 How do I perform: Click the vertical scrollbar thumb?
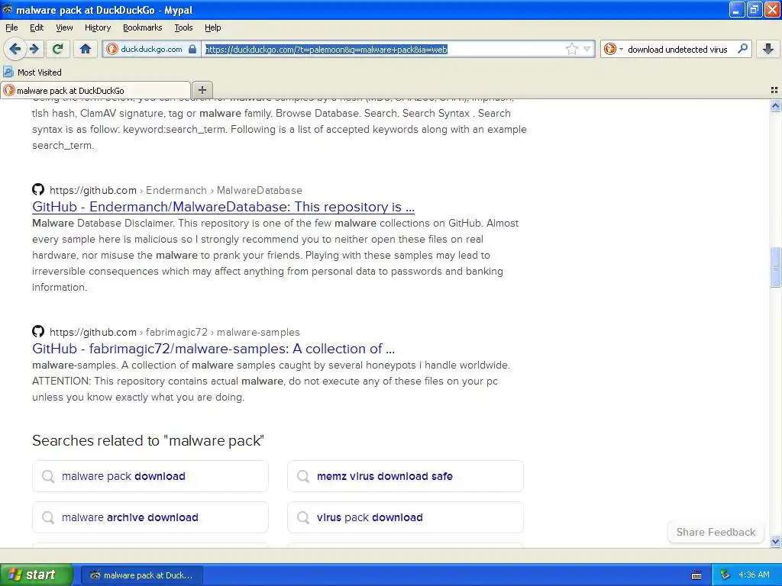[x=775, y=267]
